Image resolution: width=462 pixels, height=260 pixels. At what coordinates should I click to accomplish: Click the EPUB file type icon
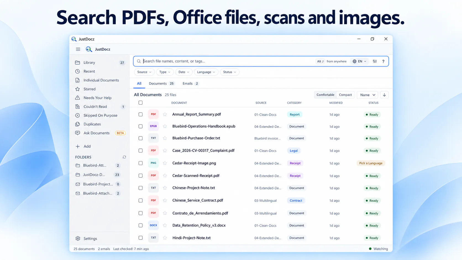tap(153, 126)
